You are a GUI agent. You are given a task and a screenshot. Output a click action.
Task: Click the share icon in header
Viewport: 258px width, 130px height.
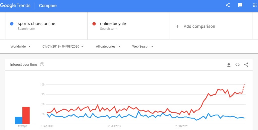(x=228, y=5)
